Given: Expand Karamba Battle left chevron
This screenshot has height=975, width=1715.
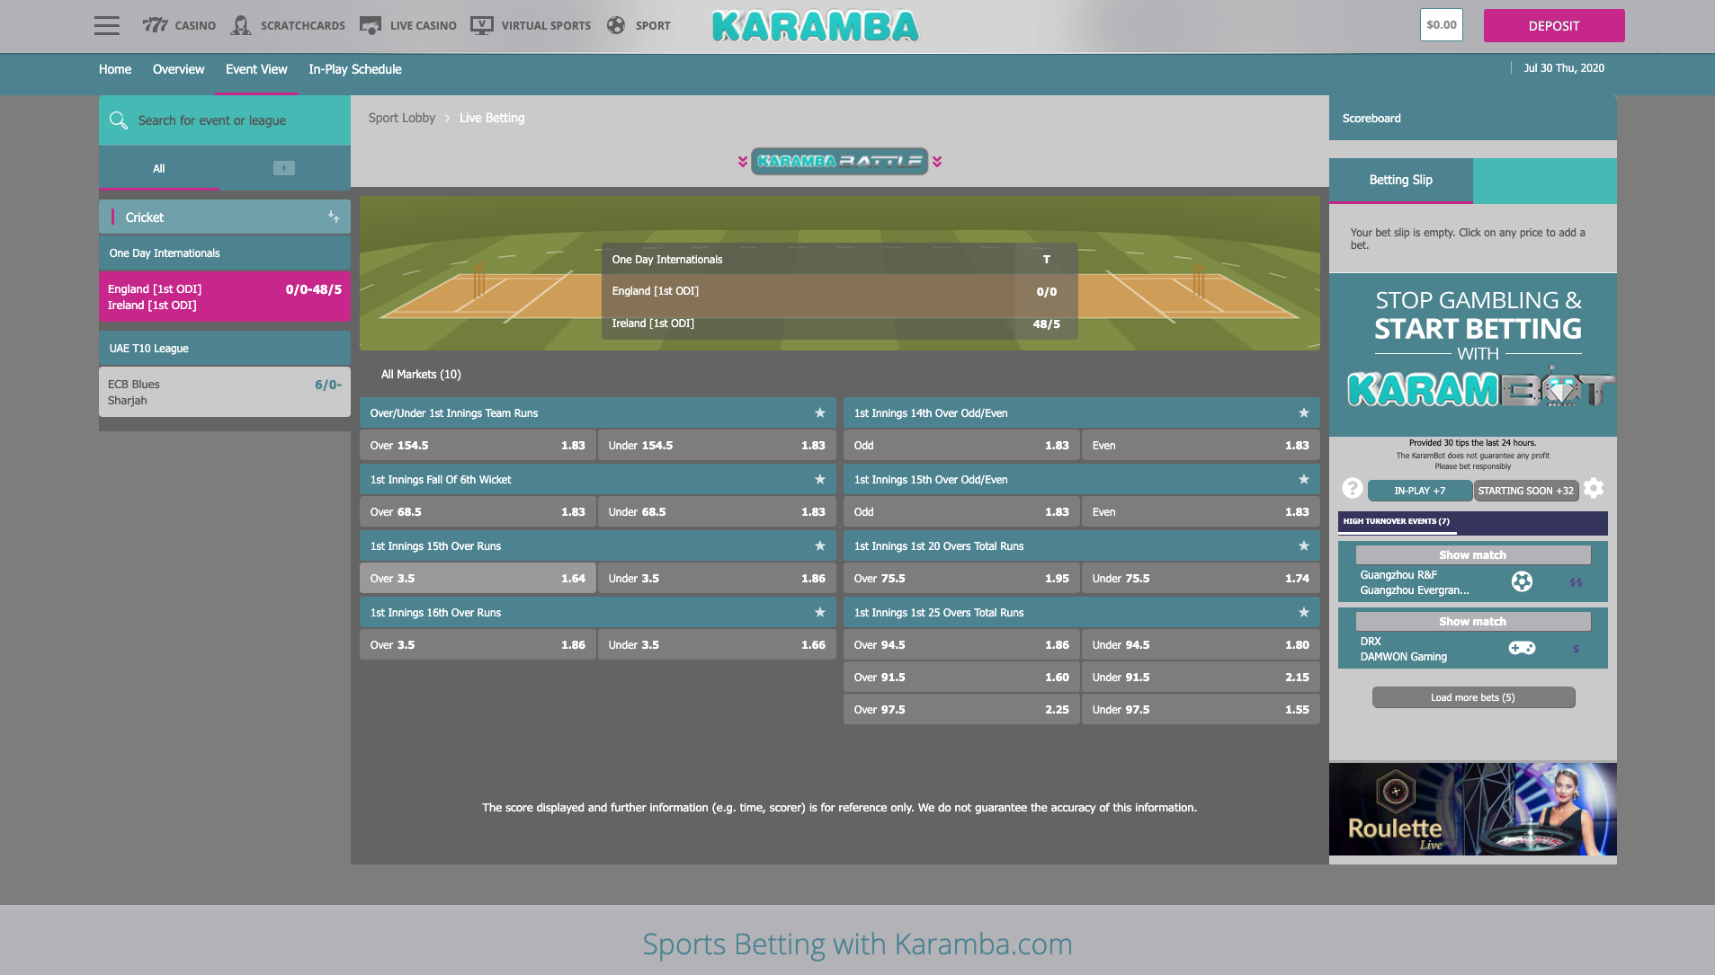Looking at the screenshot, I should (743, 161).
